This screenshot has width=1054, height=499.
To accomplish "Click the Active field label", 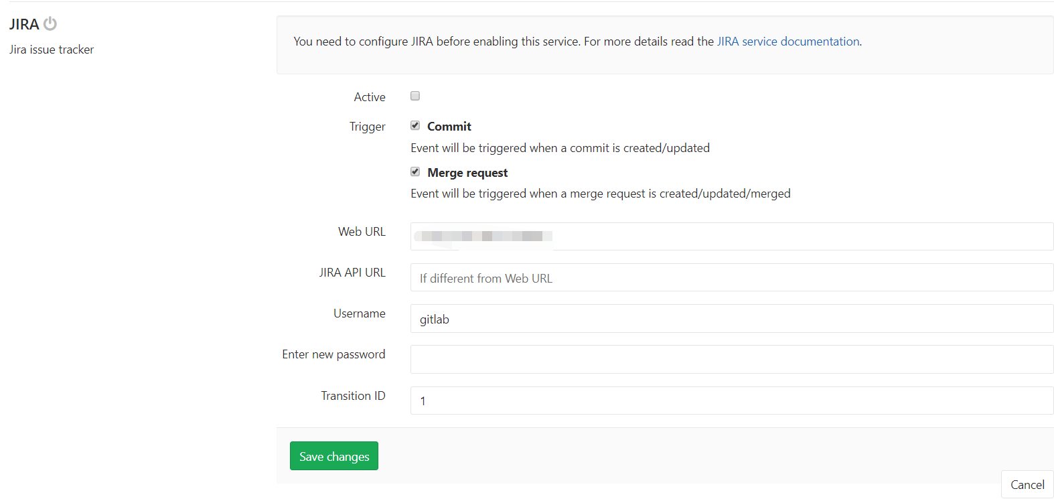I will pos(369,96).
